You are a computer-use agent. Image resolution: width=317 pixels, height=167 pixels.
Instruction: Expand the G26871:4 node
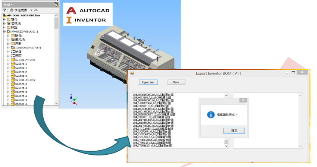[x=8, y=88]
